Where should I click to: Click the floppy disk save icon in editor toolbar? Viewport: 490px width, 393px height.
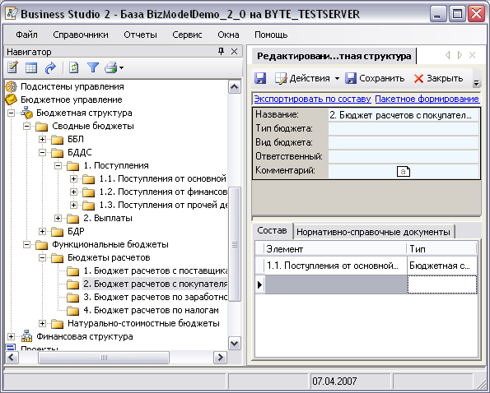pyautogui.click(x=260, y=78)
